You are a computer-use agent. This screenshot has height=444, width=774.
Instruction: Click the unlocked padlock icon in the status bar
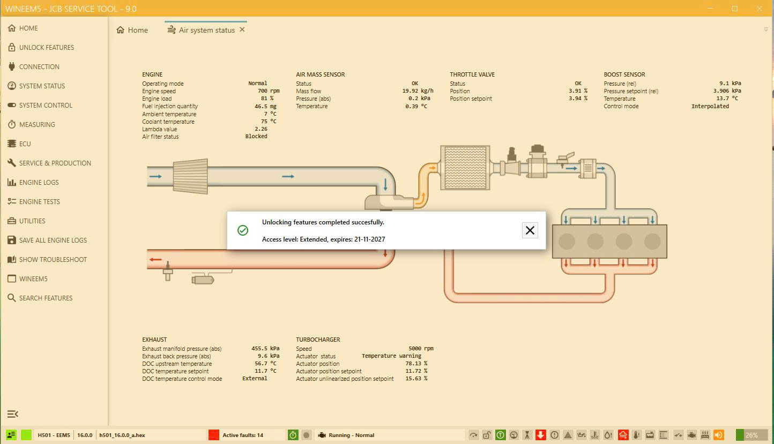click(x=486, y=435)
